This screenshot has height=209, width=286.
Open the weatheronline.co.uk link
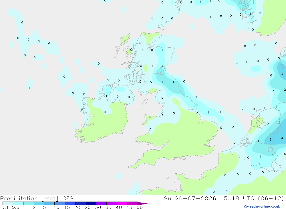click(262, 206)
